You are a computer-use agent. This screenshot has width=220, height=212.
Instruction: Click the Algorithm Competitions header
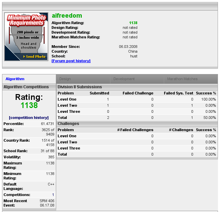click(26, 87)
